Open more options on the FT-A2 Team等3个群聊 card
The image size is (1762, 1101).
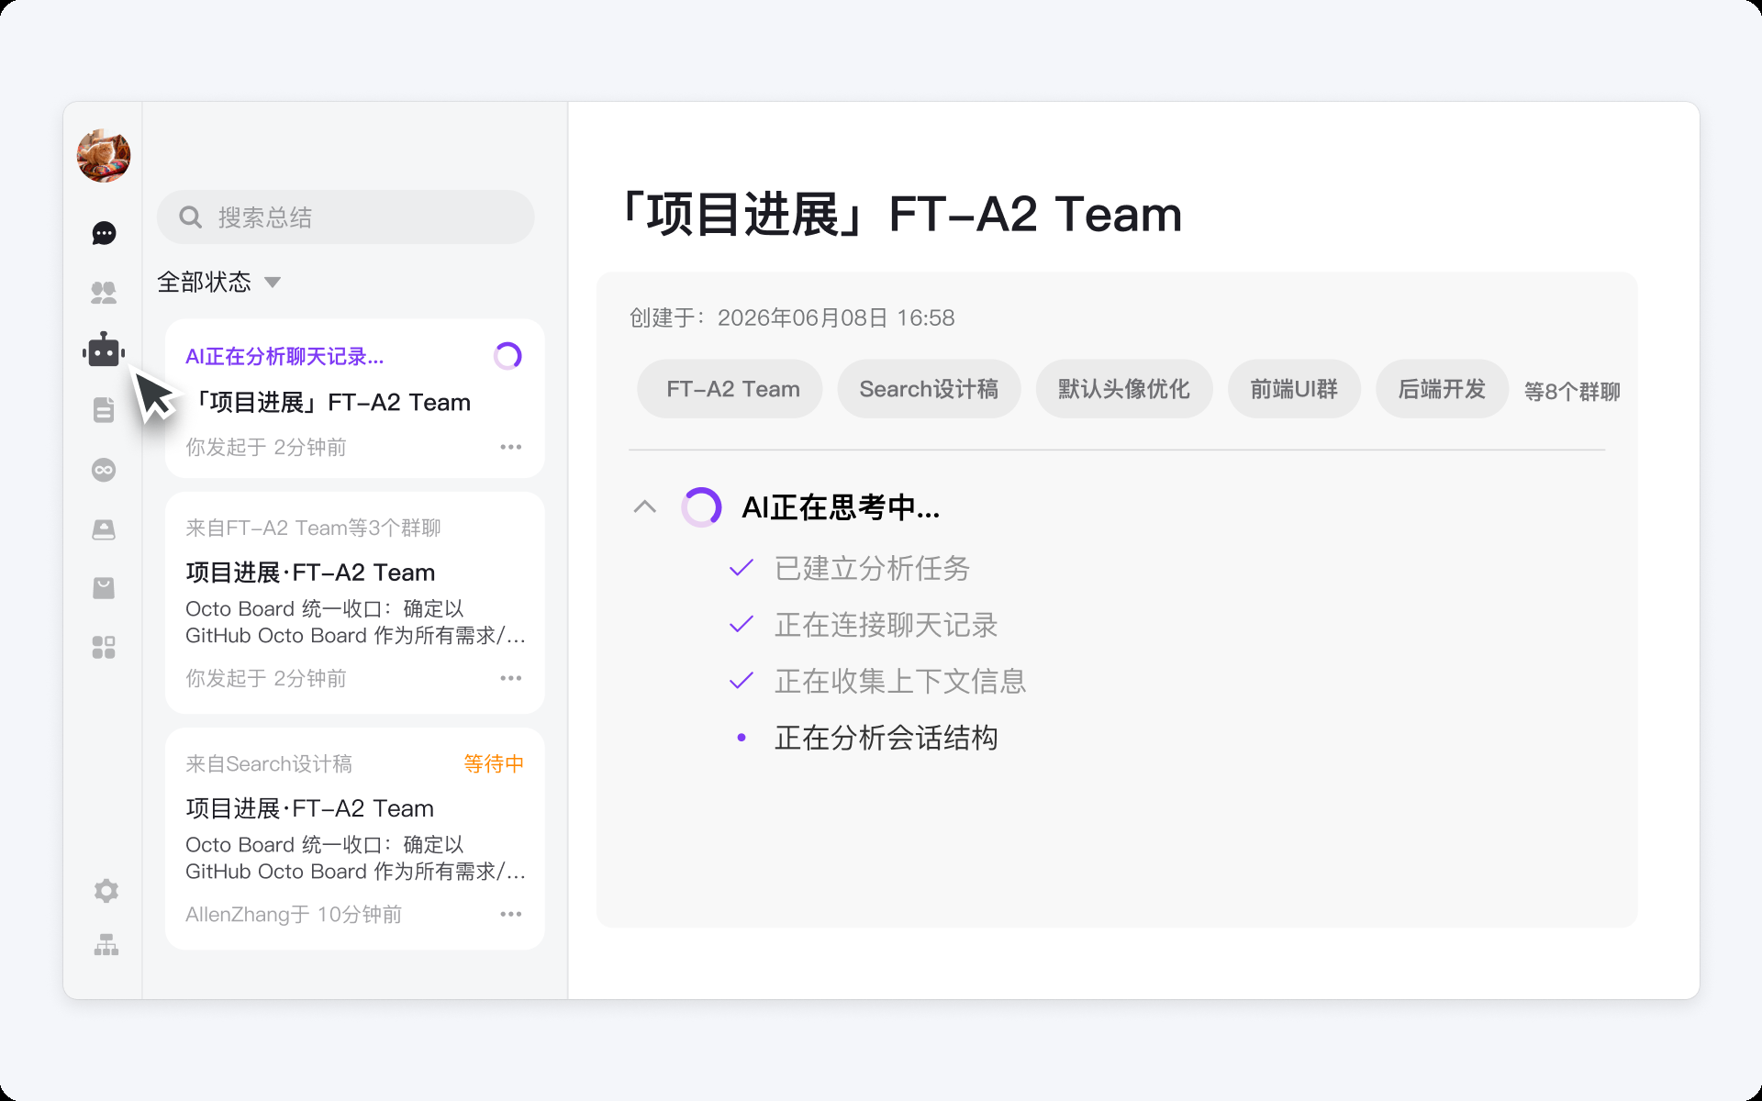pos(511,678)
